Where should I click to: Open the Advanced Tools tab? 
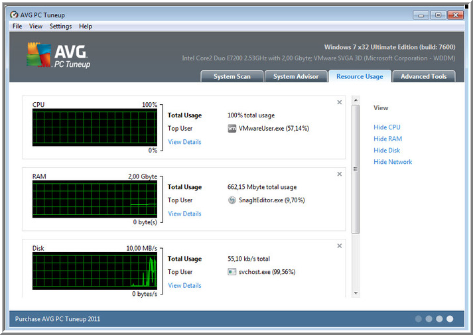point(423,76)
